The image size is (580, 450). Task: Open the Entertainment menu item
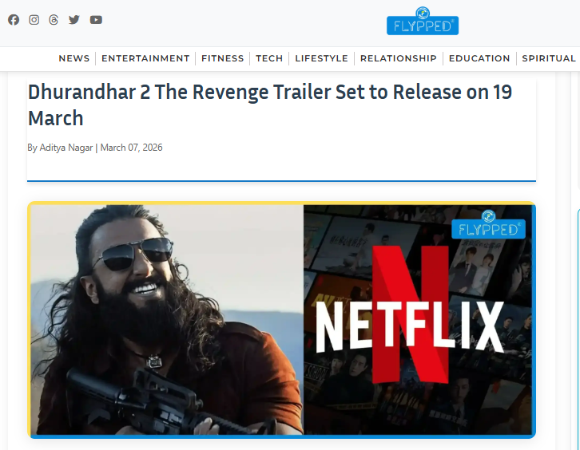tap(145, 58)
